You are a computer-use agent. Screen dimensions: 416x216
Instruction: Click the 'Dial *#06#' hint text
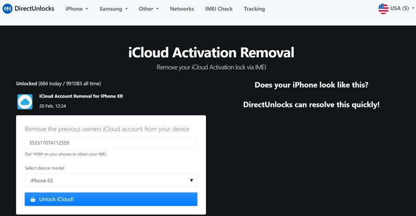66,154
